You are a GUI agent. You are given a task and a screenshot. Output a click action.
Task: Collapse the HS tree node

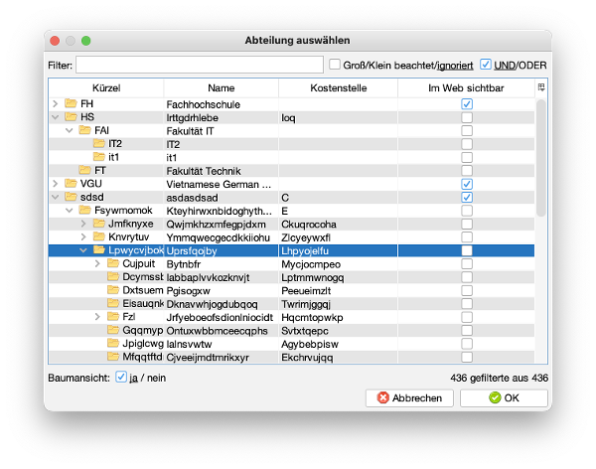click(x=56, y=117)
